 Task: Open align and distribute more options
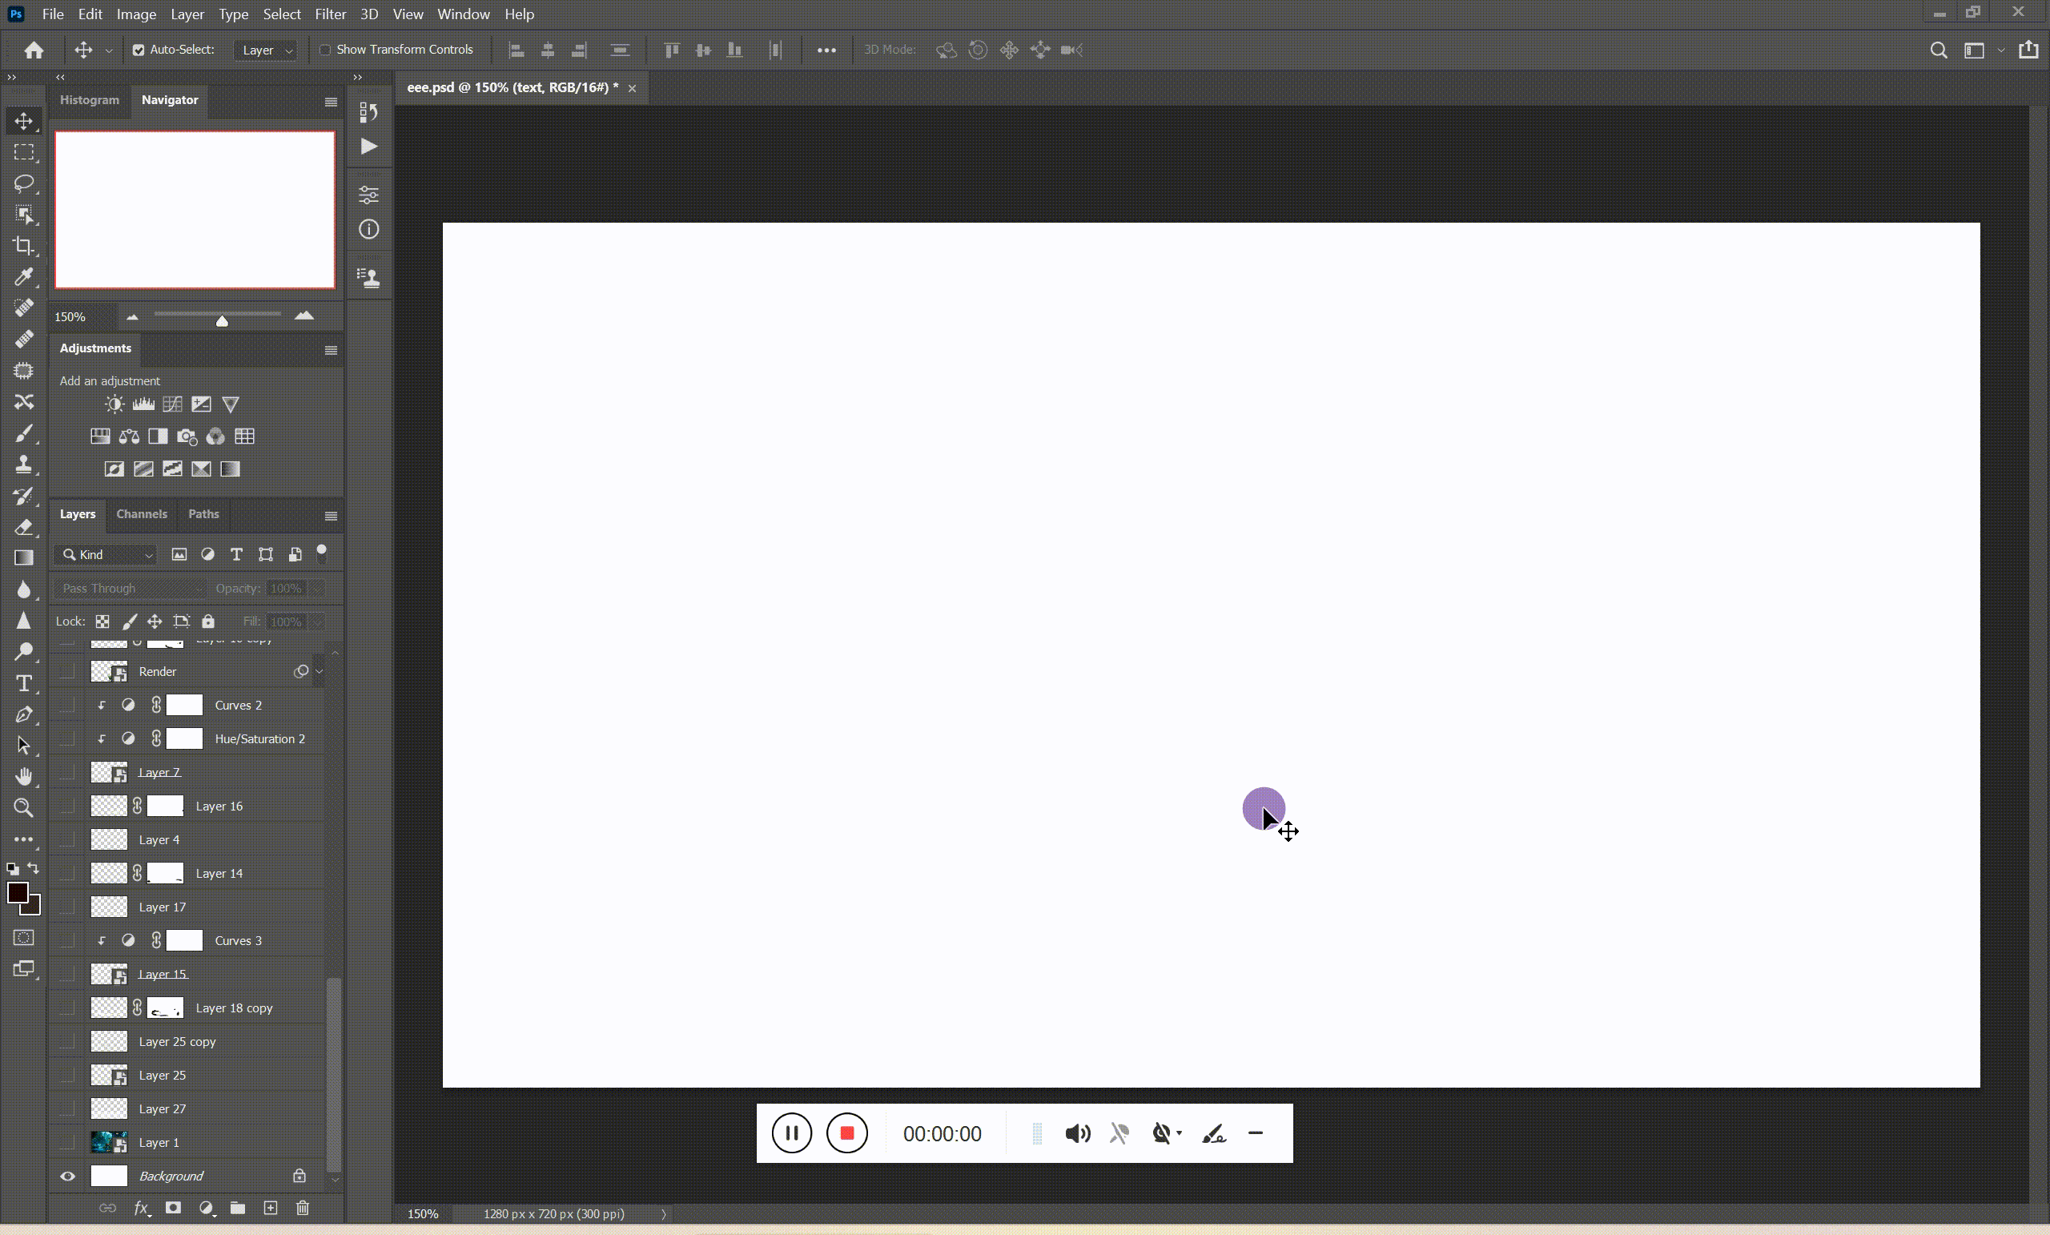(826, 50)
